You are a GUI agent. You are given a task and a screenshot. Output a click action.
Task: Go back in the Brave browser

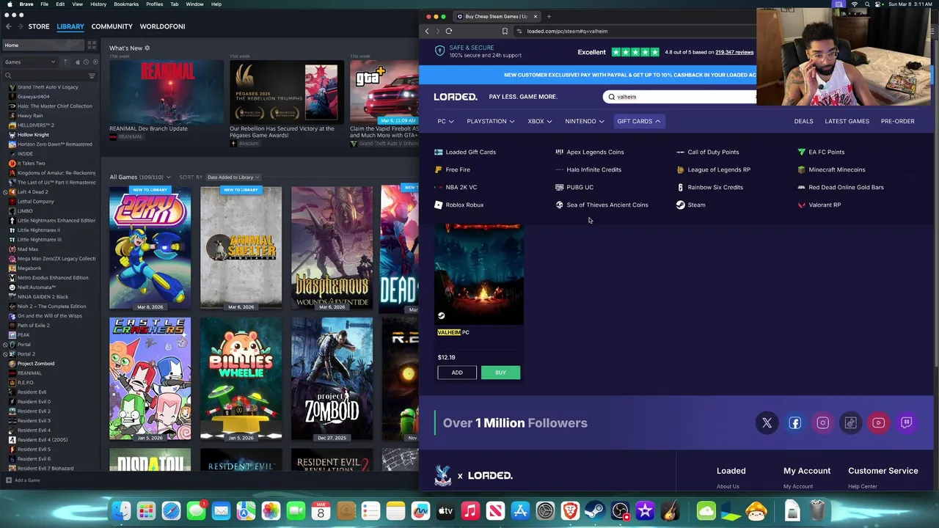[427, 31]
